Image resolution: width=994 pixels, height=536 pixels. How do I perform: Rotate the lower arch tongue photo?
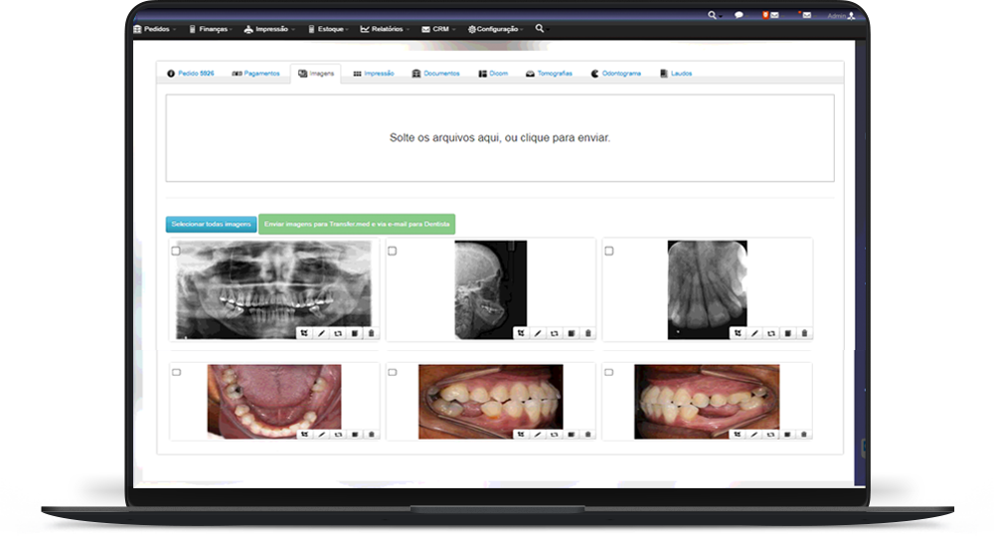[x=338, y=435]
